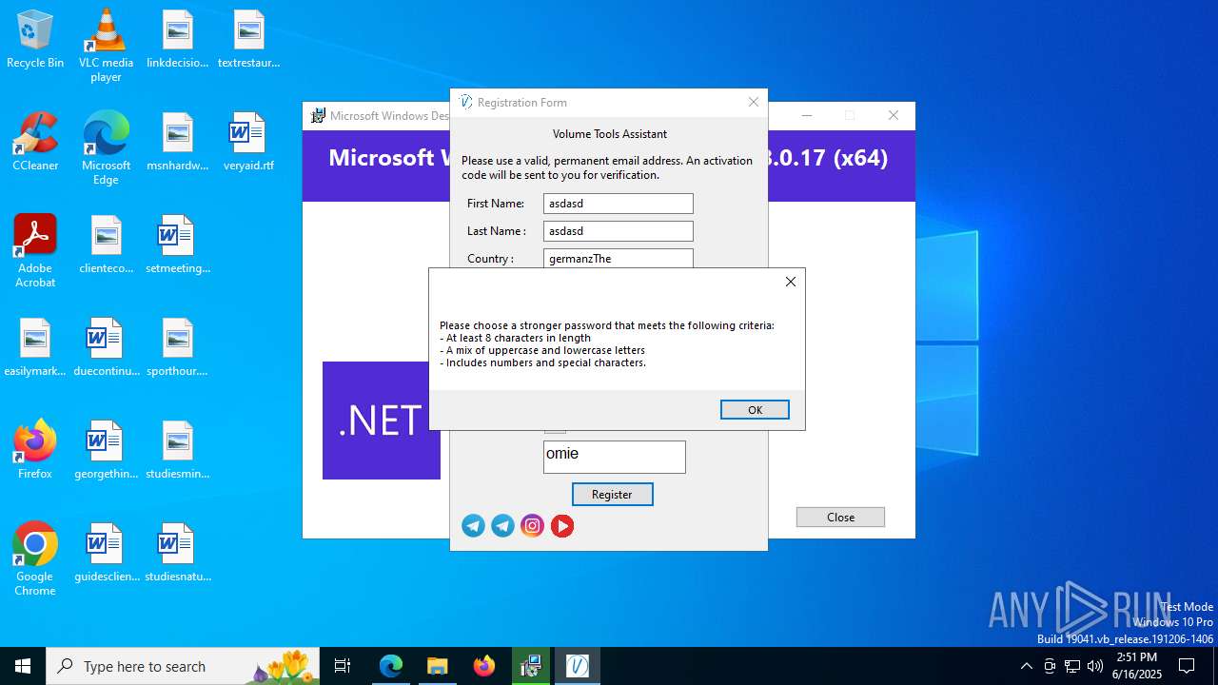Open the clock showing 2:51 PM
Viewport: 1218px width, 685px height.
click(1137, 666)
